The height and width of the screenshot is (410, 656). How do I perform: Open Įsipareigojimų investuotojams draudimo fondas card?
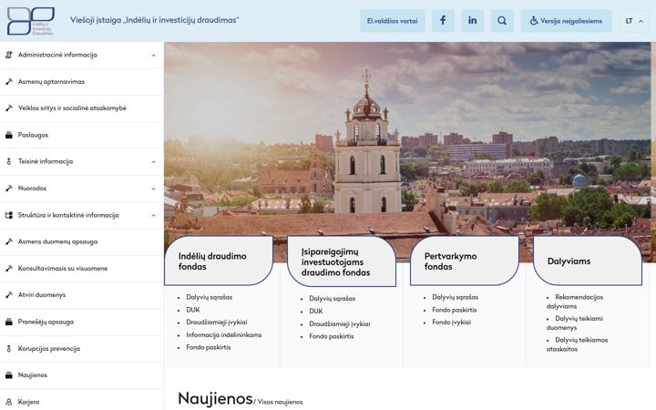tap(342, 261)
